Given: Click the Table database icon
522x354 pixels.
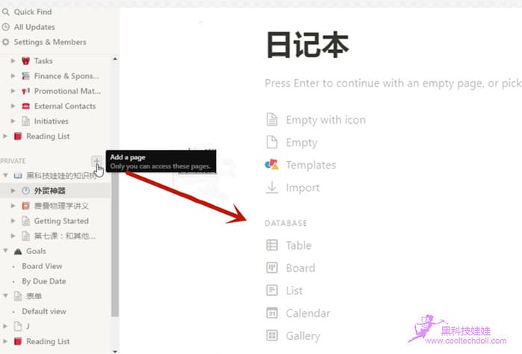Looking at the screenshot, I should [x=272, y=245].
